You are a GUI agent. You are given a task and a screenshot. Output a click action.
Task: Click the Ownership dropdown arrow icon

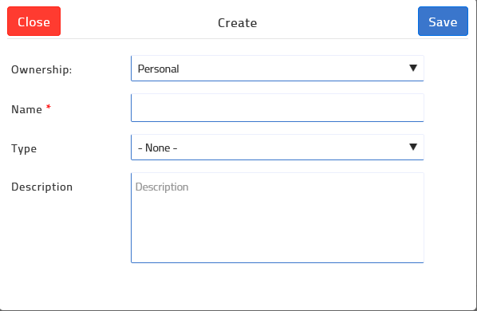point(413,68)
